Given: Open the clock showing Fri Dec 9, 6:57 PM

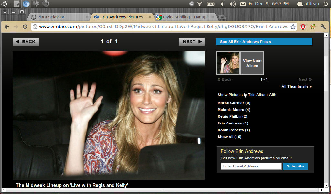Looking at the screenshot, I should [269, 4].
